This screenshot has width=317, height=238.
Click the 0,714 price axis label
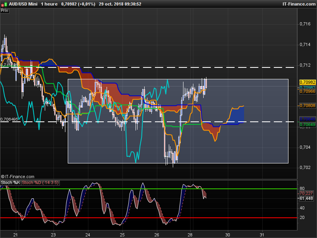[x=305, y=44]
